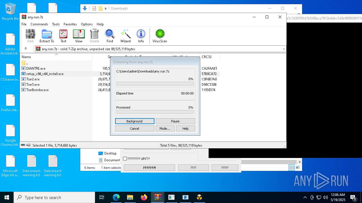Open notification center icon
This screenshot has width=362, height=203.
coord(353,197)
